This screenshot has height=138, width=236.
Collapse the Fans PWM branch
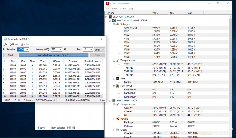114,86
